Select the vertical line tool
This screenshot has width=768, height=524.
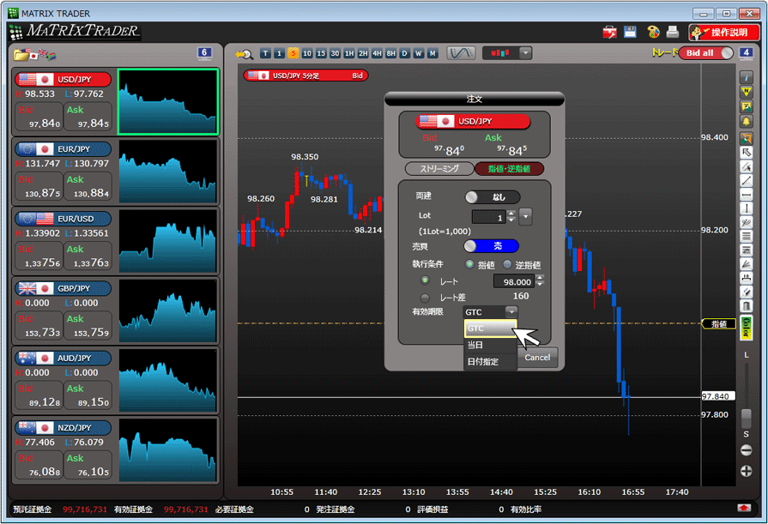[746, 208]
